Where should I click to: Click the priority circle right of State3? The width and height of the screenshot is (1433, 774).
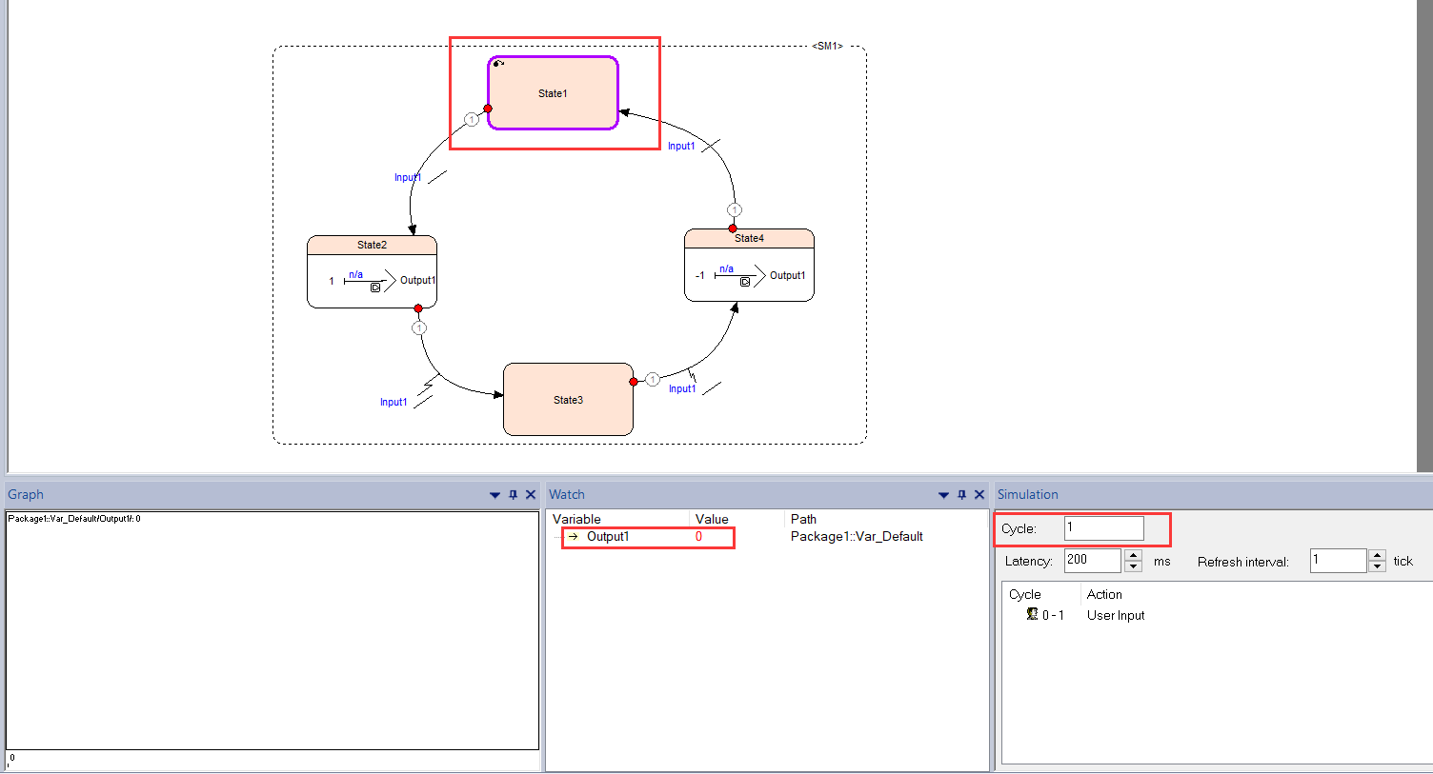click(653, 379)
